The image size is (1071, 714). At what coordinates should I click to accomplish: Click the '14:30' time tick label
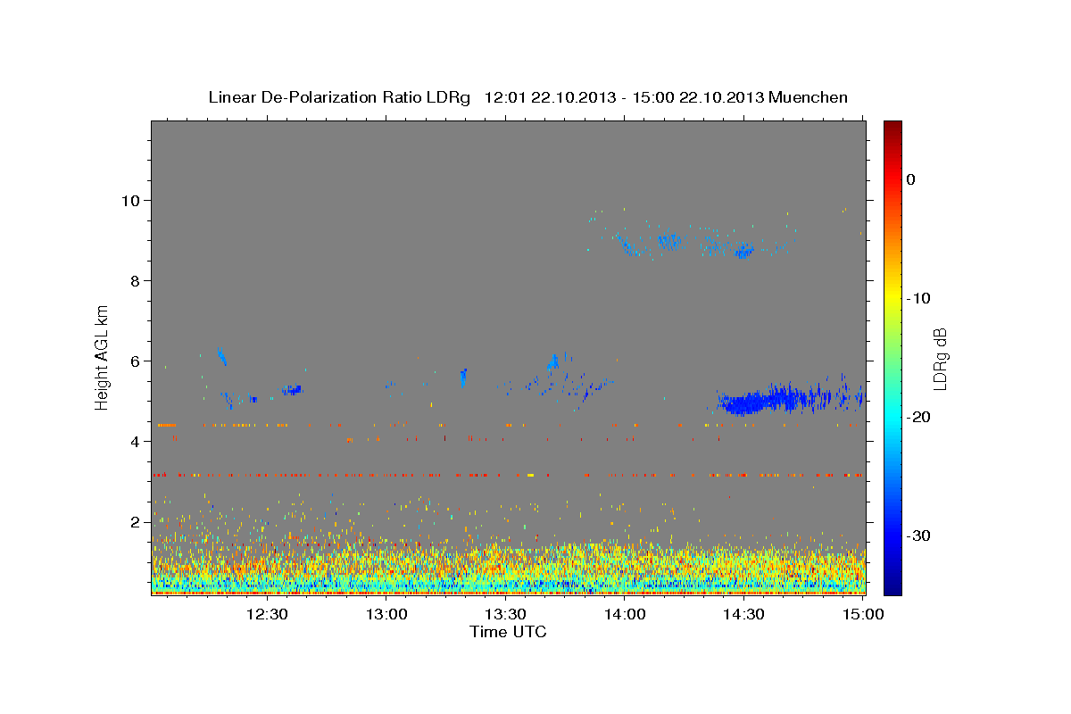coord(743,615)
